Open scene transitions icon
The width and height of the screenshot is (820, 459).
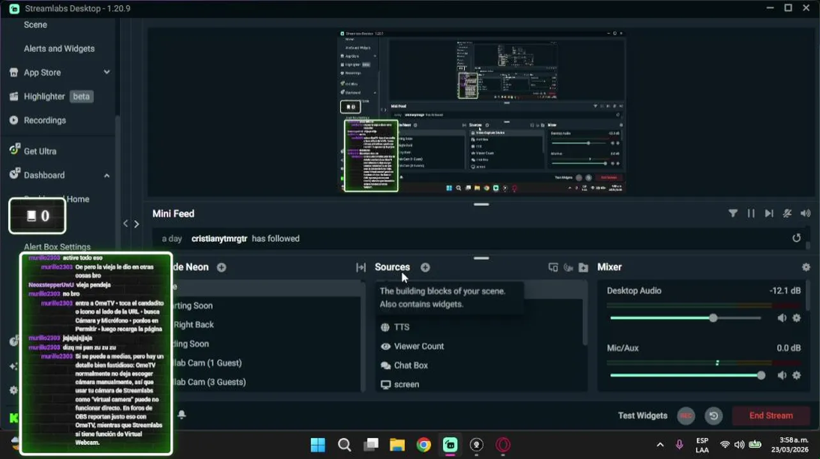tap(361, 268)
